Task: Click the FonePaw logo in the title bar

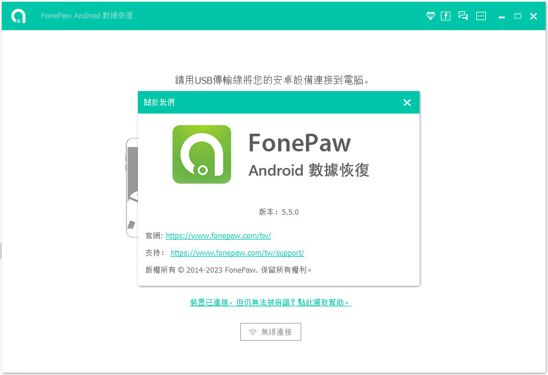Action: 18,16
